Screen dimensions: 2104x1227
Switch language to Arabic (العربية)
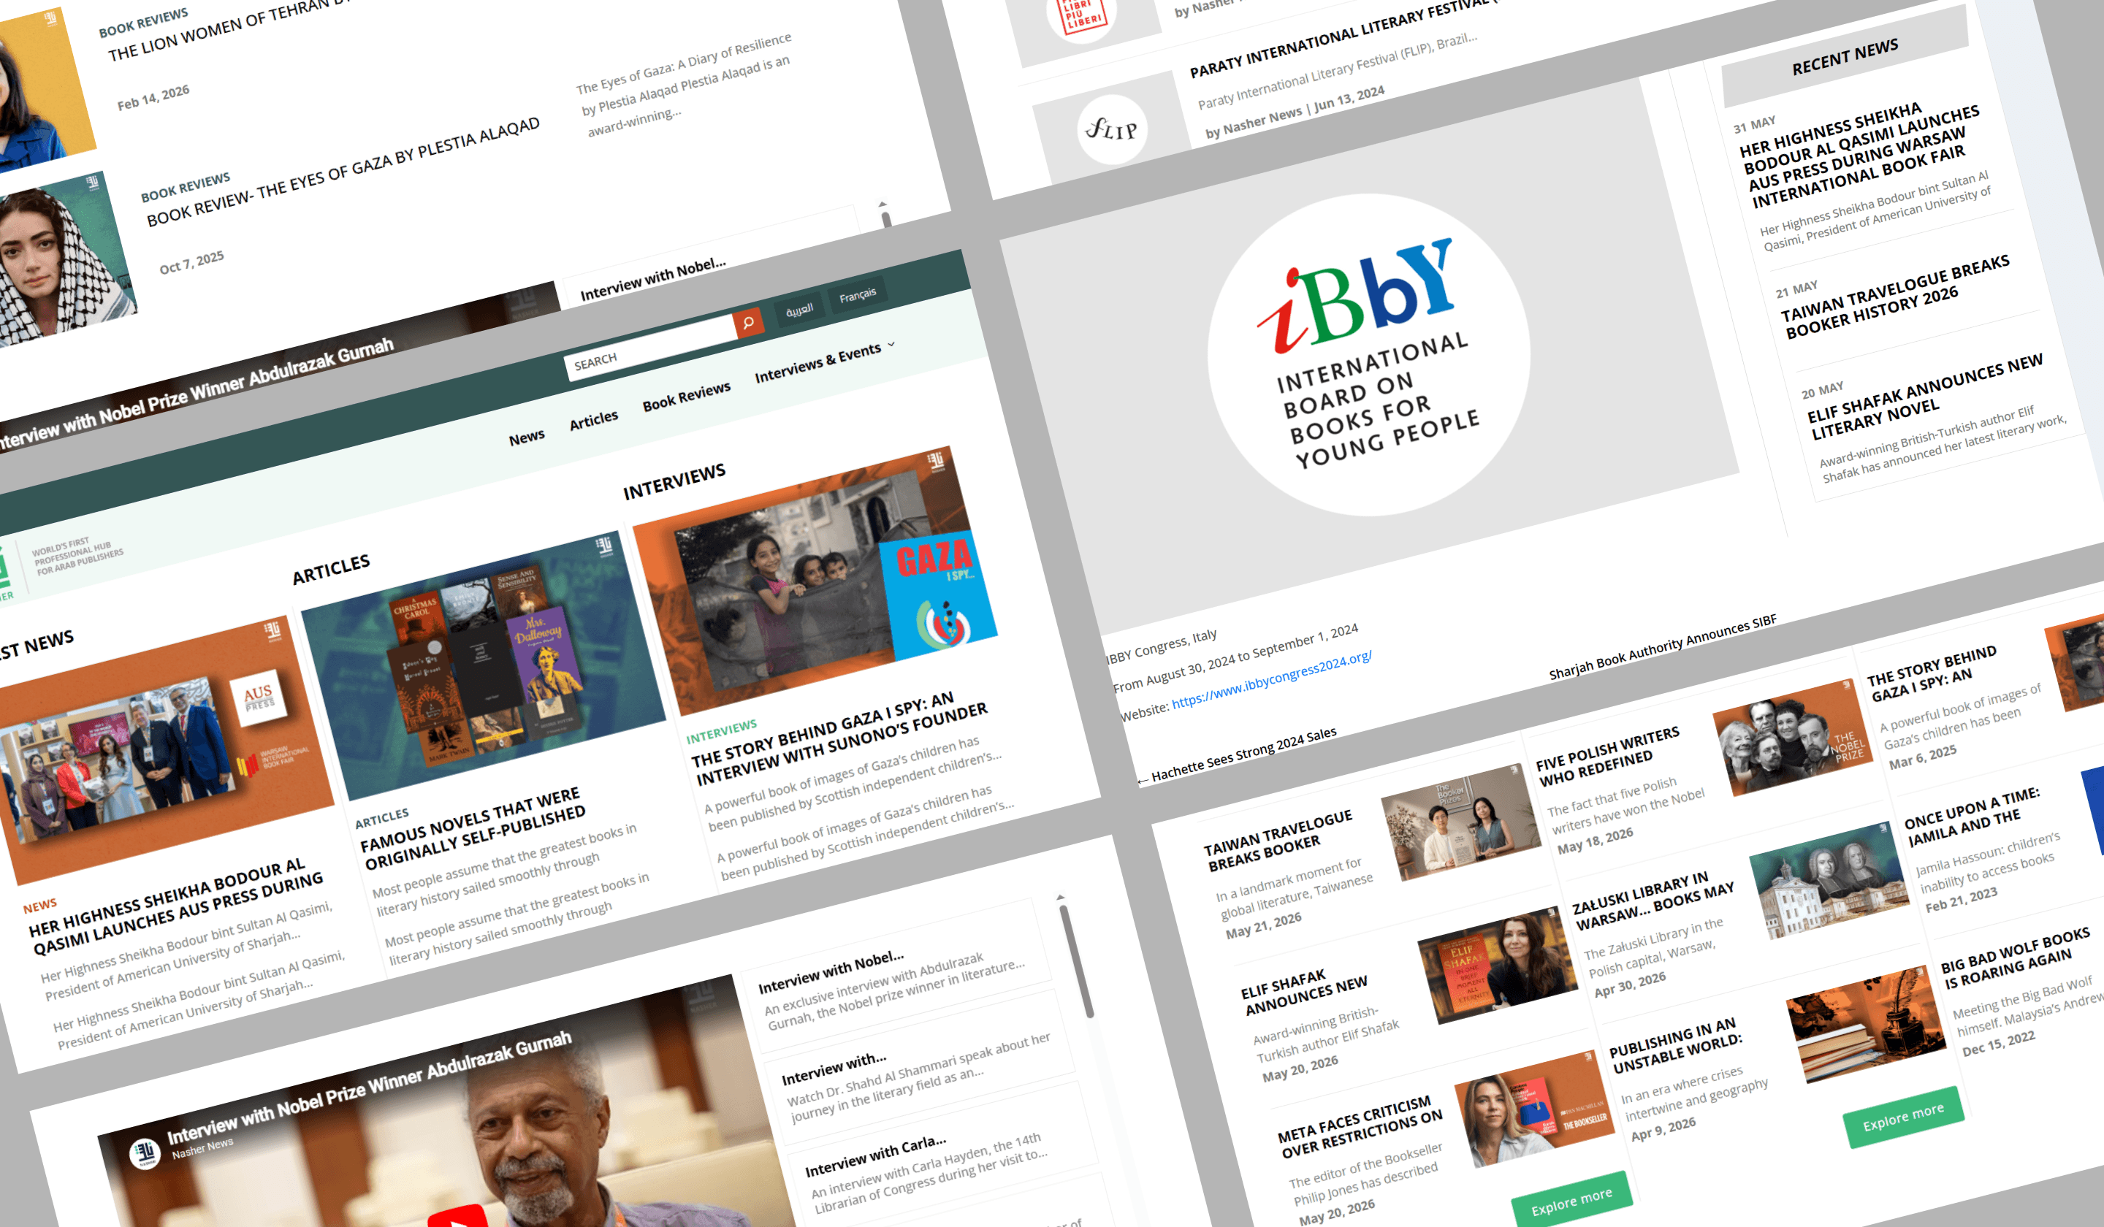coord(799,310)
